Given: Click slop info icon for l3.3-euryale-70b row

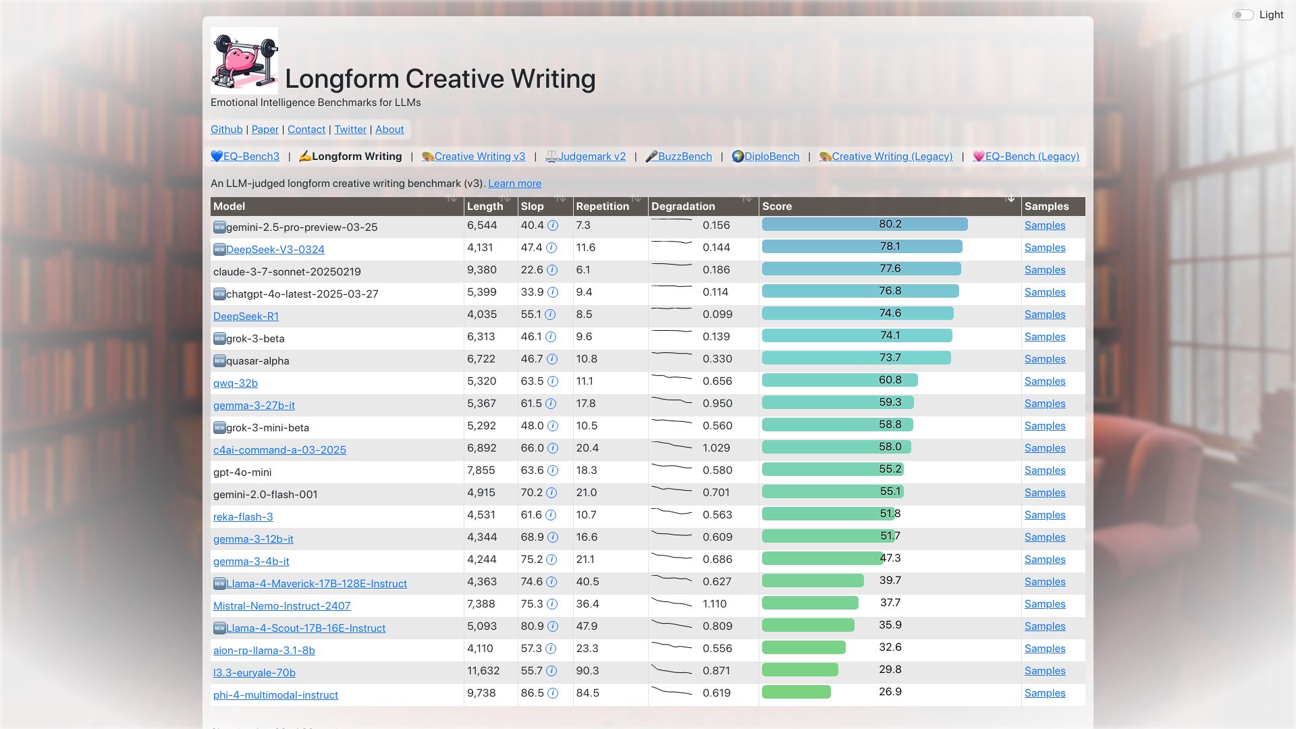Looking at the screenshot, I should (551, 671).
